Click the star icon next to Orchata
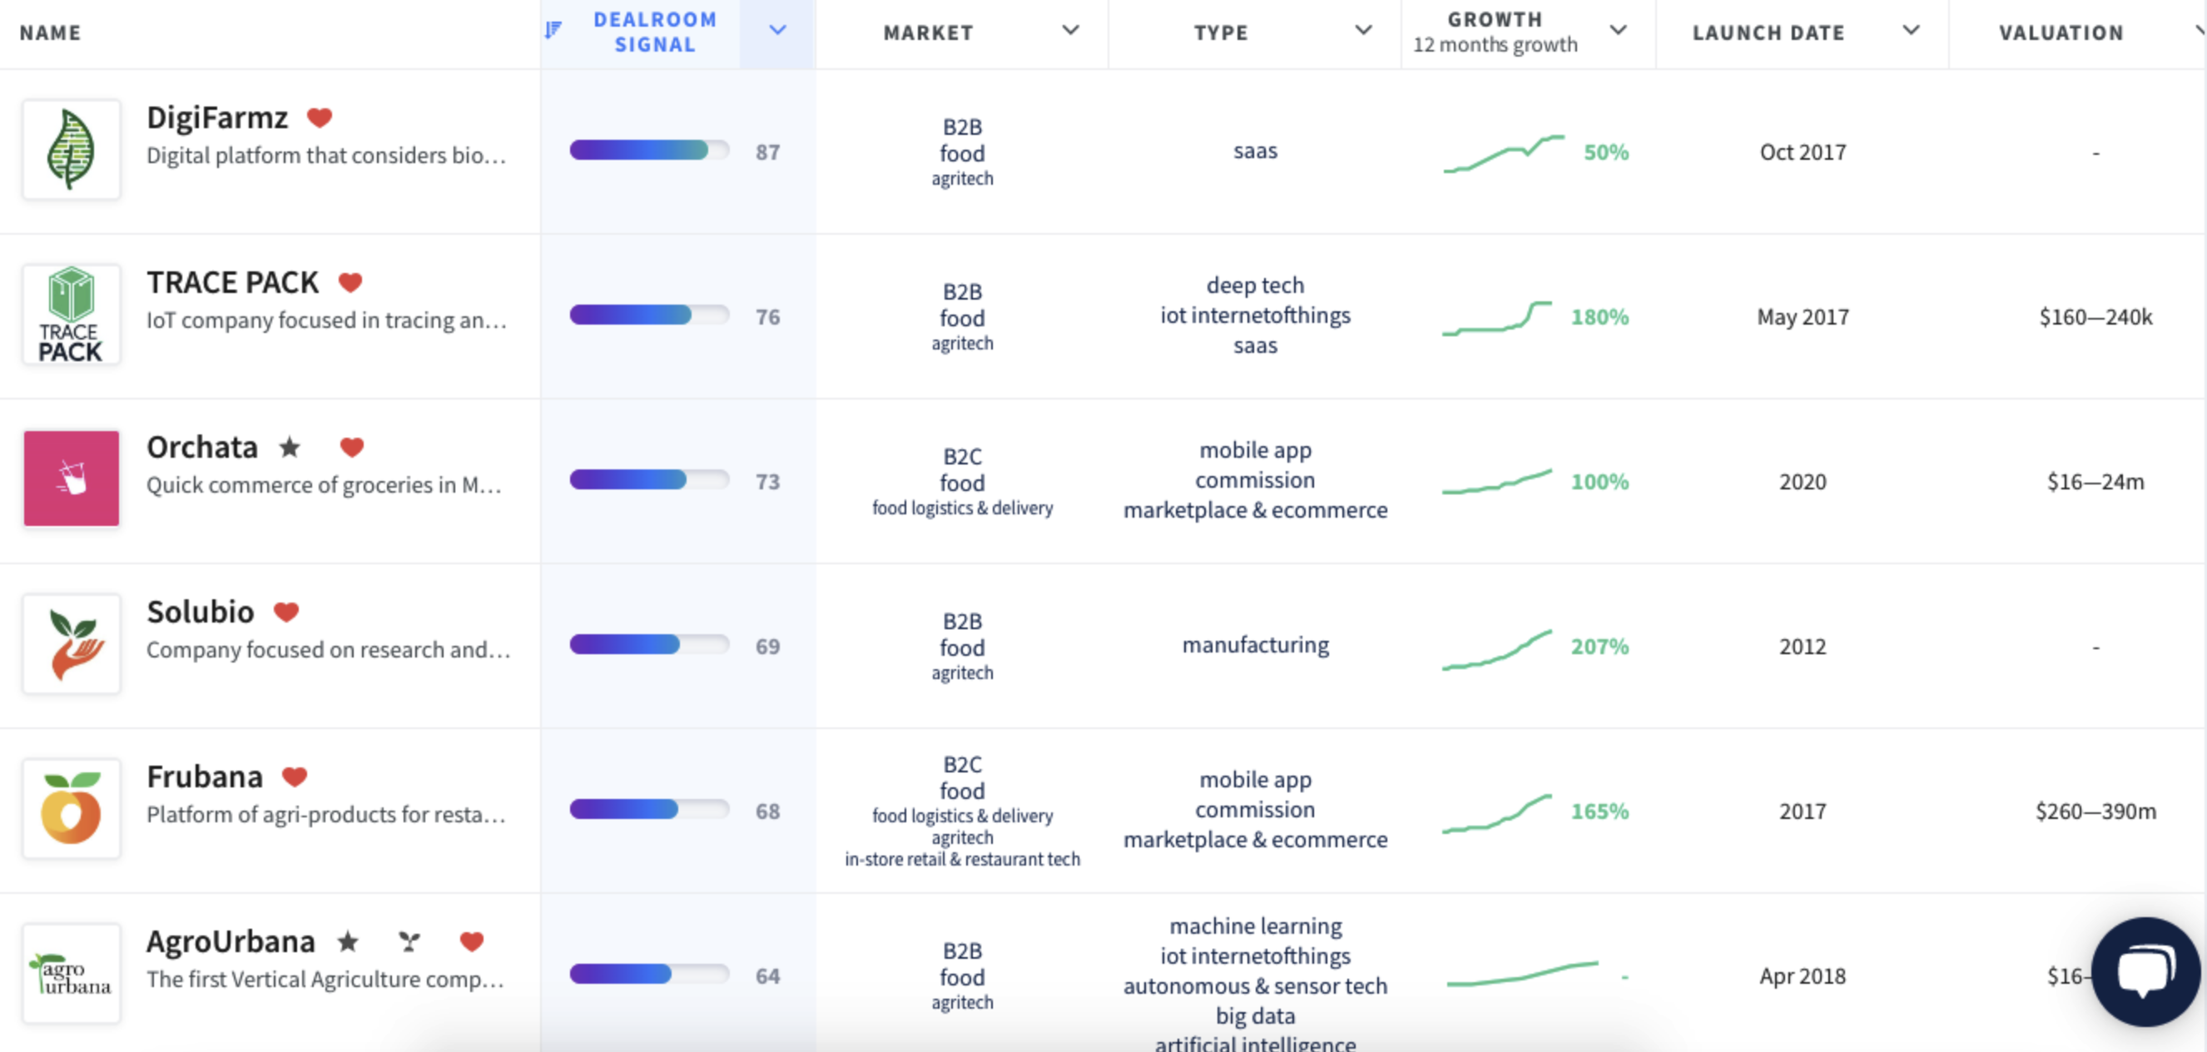The height and width of the screenshot is (1052, 2207). [x=290, y=447]
